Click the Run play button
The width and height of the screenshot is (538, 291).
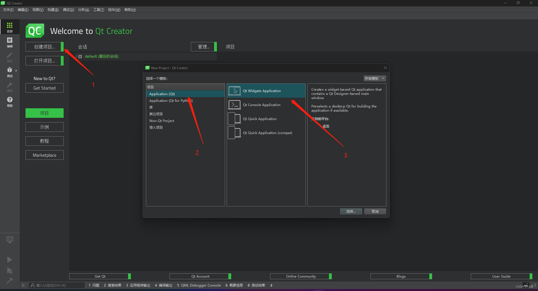tap(10, 260)
